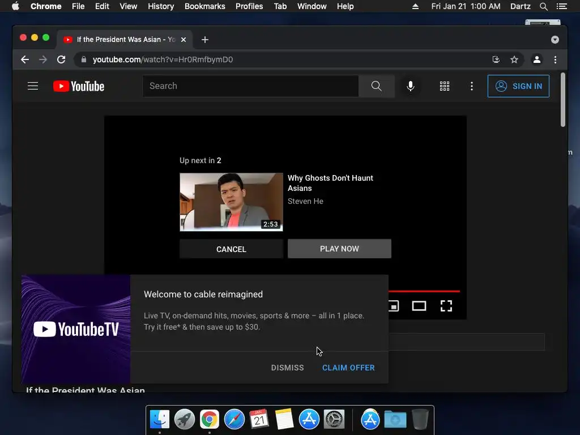Screen dimensions: 580x435
Task: Open the View menu
Action: click(129, 6)
